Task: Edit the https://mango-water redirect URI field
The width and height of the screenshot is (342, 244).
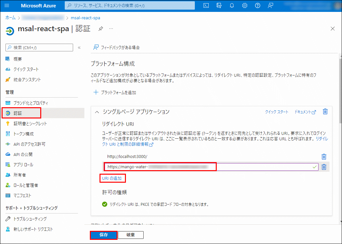Action: 211,167
